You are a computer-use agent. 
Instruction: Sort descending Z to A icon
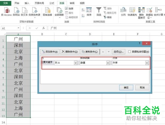tap(83, 16)
